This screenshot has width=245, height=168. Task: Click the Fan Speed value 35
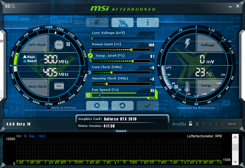tap(152, 90)
